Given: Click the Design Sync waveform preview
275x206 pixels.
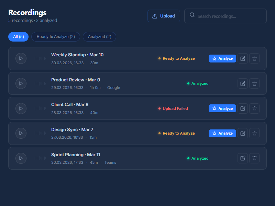Looking at the screenshot, I should click(39, 133).
